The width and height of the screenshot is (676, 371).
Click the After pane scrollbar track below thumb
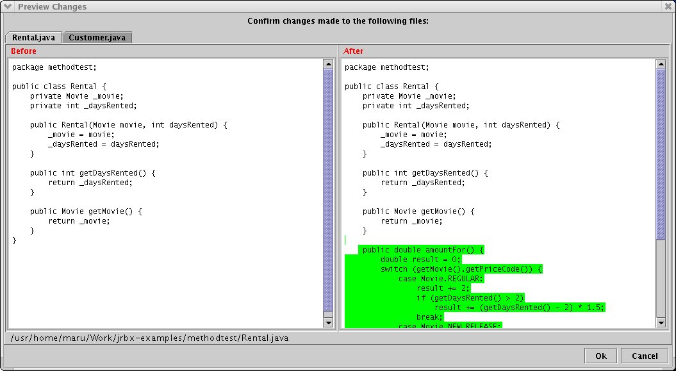[x=661, y=278]
